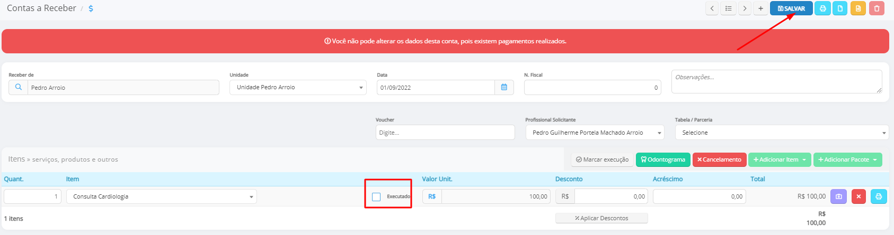
Task: Click the Total column header
Action: [x=758, y=179]
